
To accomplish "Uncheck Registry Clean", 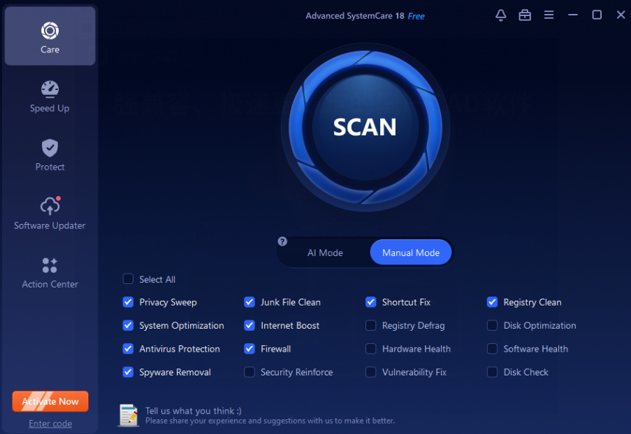I will (x=492, y=302).
